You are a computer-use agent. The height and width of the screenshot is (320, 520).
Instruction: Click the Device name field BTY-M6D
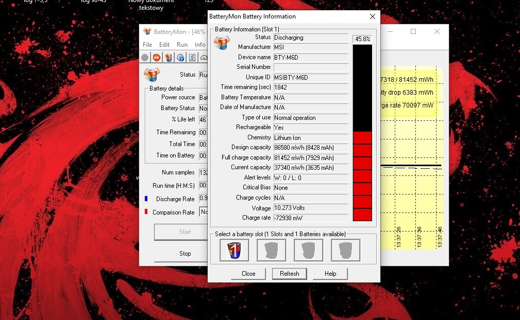coord(311,57)
